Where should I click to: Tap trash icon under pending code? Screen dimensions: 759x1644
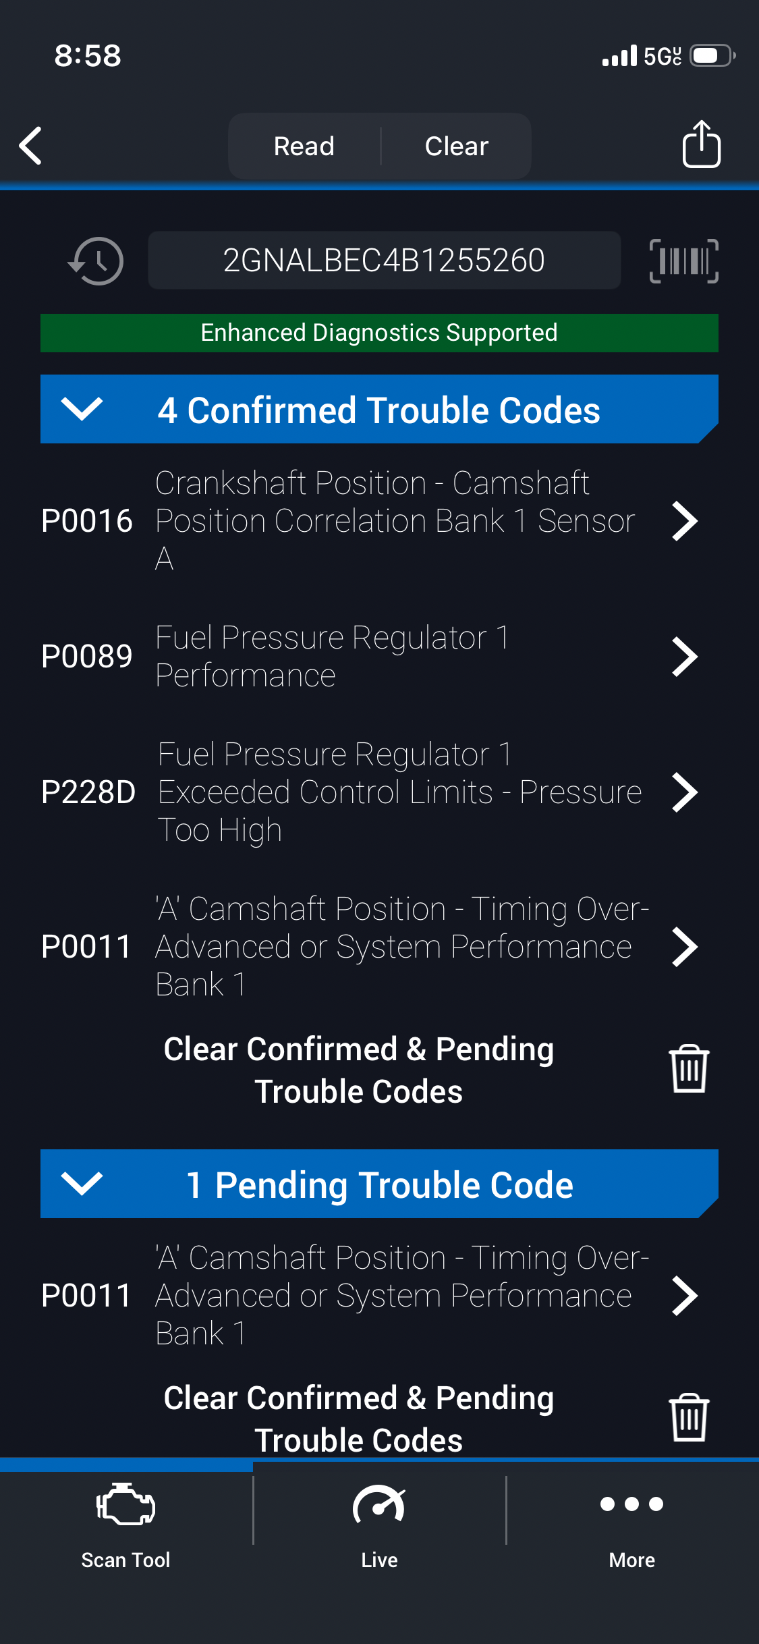point(688,1417)
